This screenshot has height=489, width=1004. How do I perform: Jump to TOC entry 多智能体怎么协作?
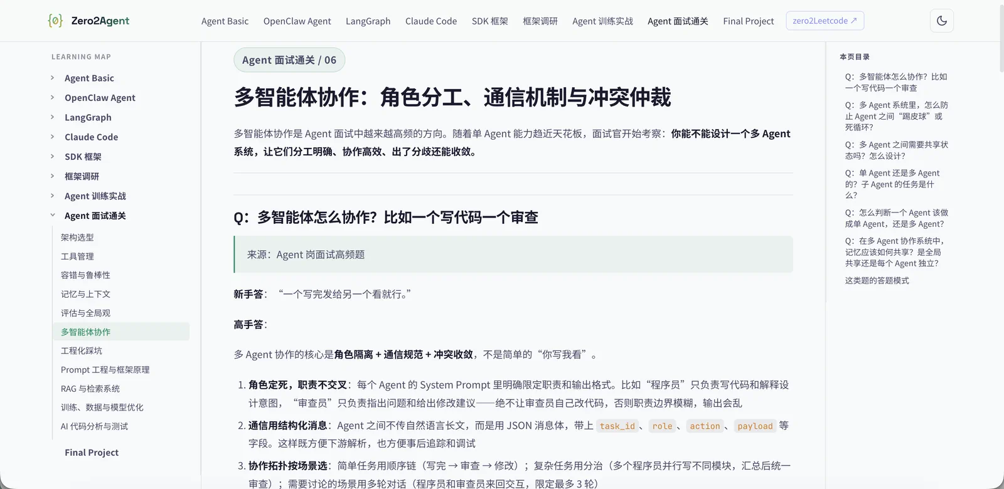point(896,82)
